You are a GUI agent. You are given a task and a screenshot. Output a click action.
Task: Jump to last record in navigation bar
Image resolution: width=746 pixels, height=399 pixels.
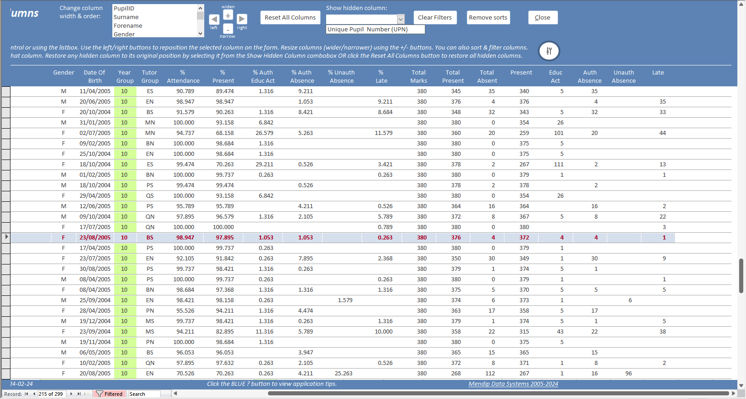click(x=79, y=394)
